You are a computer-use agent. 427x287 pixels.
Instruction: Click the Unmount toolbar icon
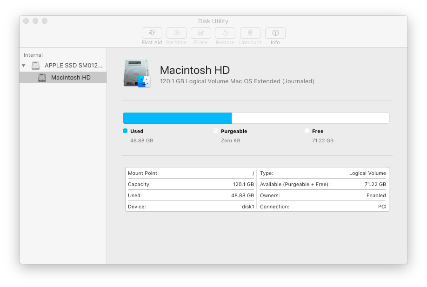pos(250,33)
